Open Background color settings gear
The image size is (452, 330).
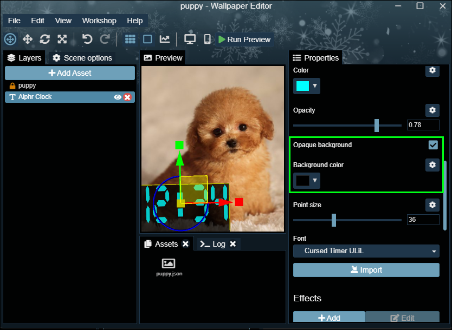tap(432, 165)
